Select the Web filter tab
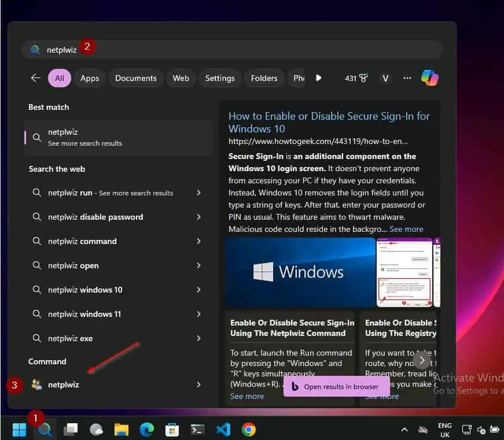Screen dimensions: 504x440 (x=181, y=78)
